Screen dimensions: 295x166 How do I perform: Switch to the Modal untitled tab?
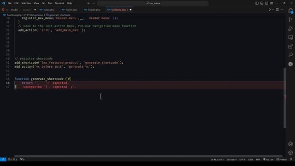coord(18,10)
